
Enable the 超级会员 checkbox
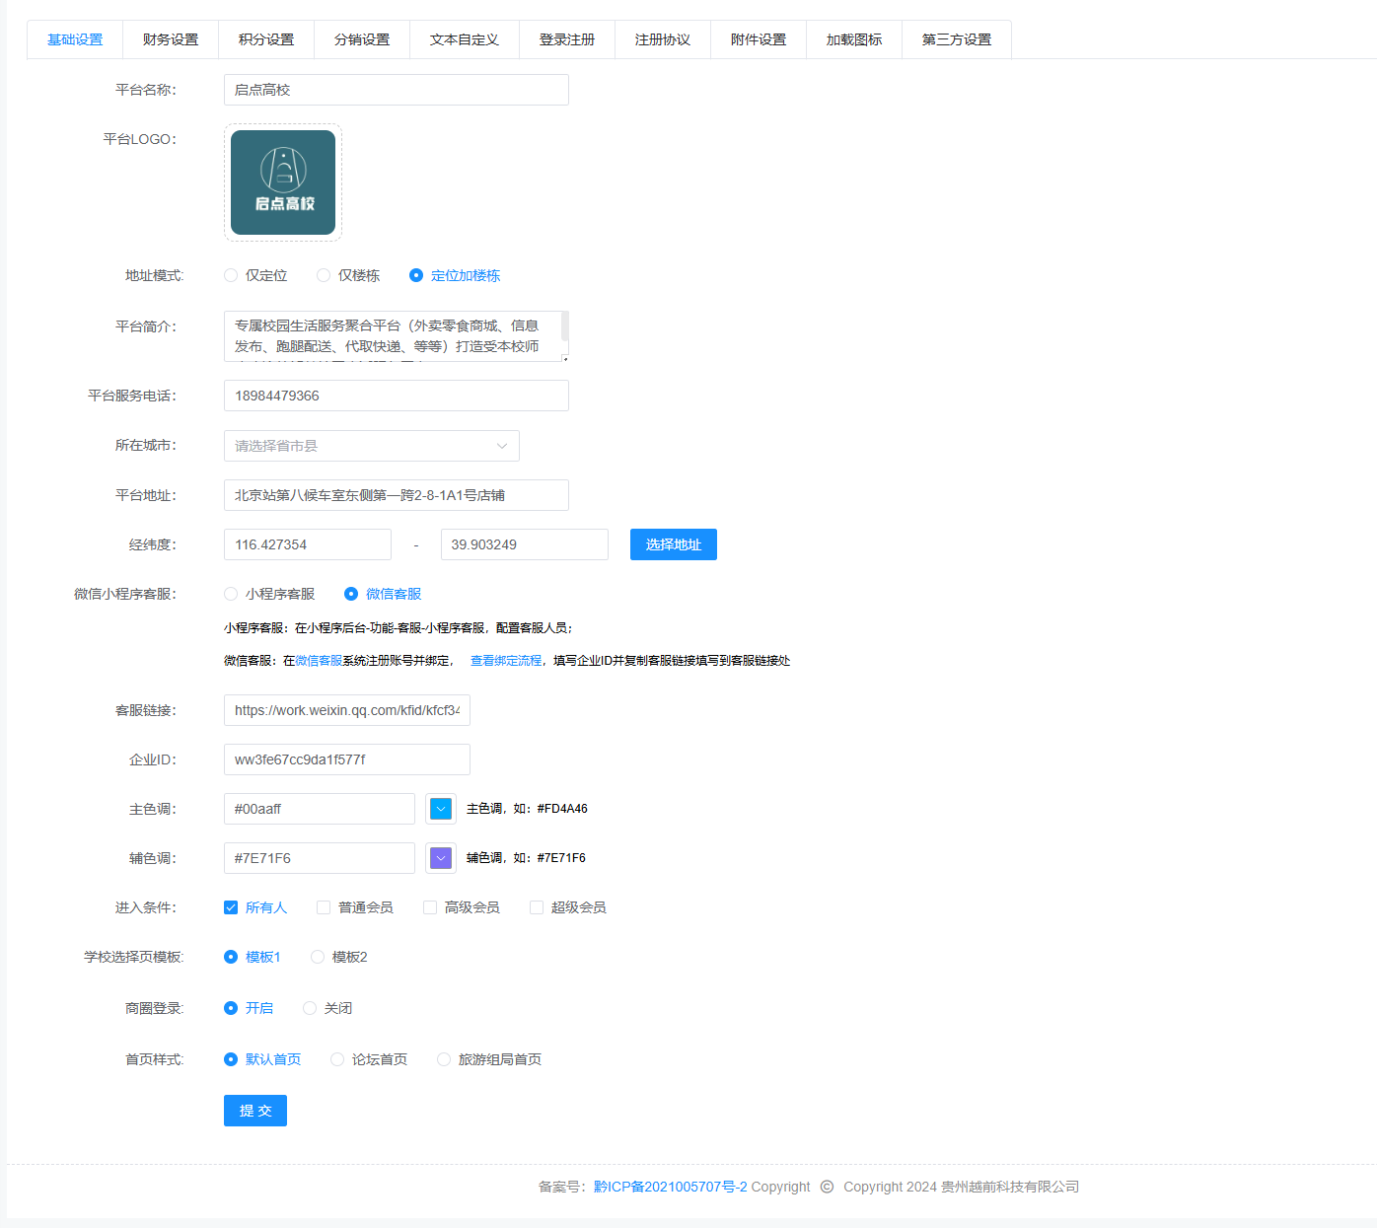tap(537, 907)
